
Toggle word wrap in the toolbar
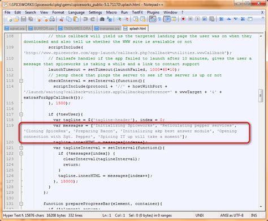tap(152, 19)
